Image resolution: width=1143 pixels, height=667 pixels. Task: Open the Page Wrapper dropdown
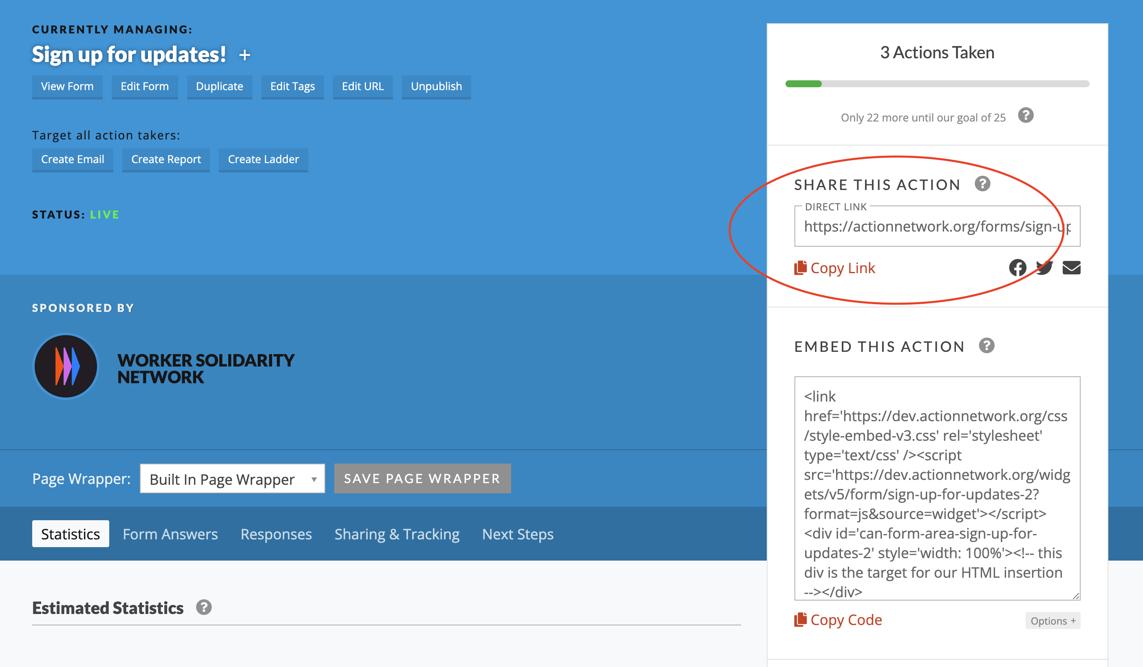232,479
